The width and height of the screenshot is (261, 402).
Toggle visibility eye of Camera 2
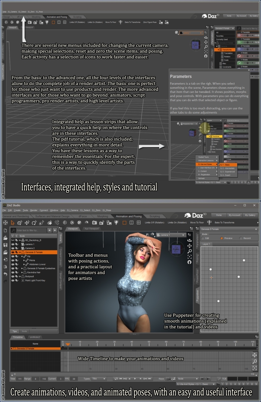point(13,248)
